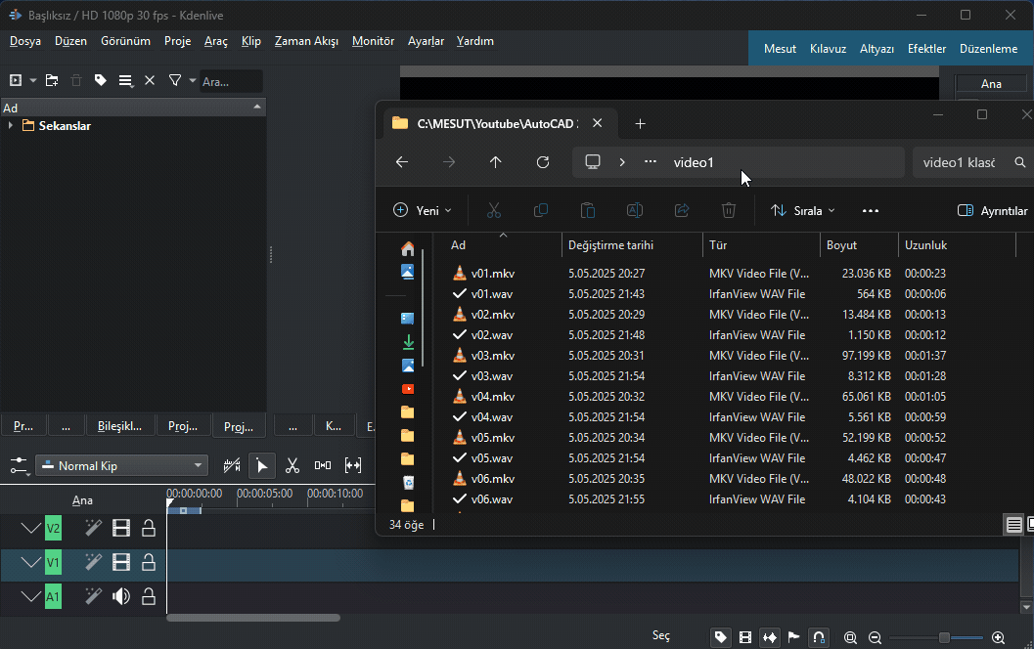The height and width of the screenshot is (649, 1034).
Task: Open the Normal Kip edit mode dropdown
Action: pos(121,466)
